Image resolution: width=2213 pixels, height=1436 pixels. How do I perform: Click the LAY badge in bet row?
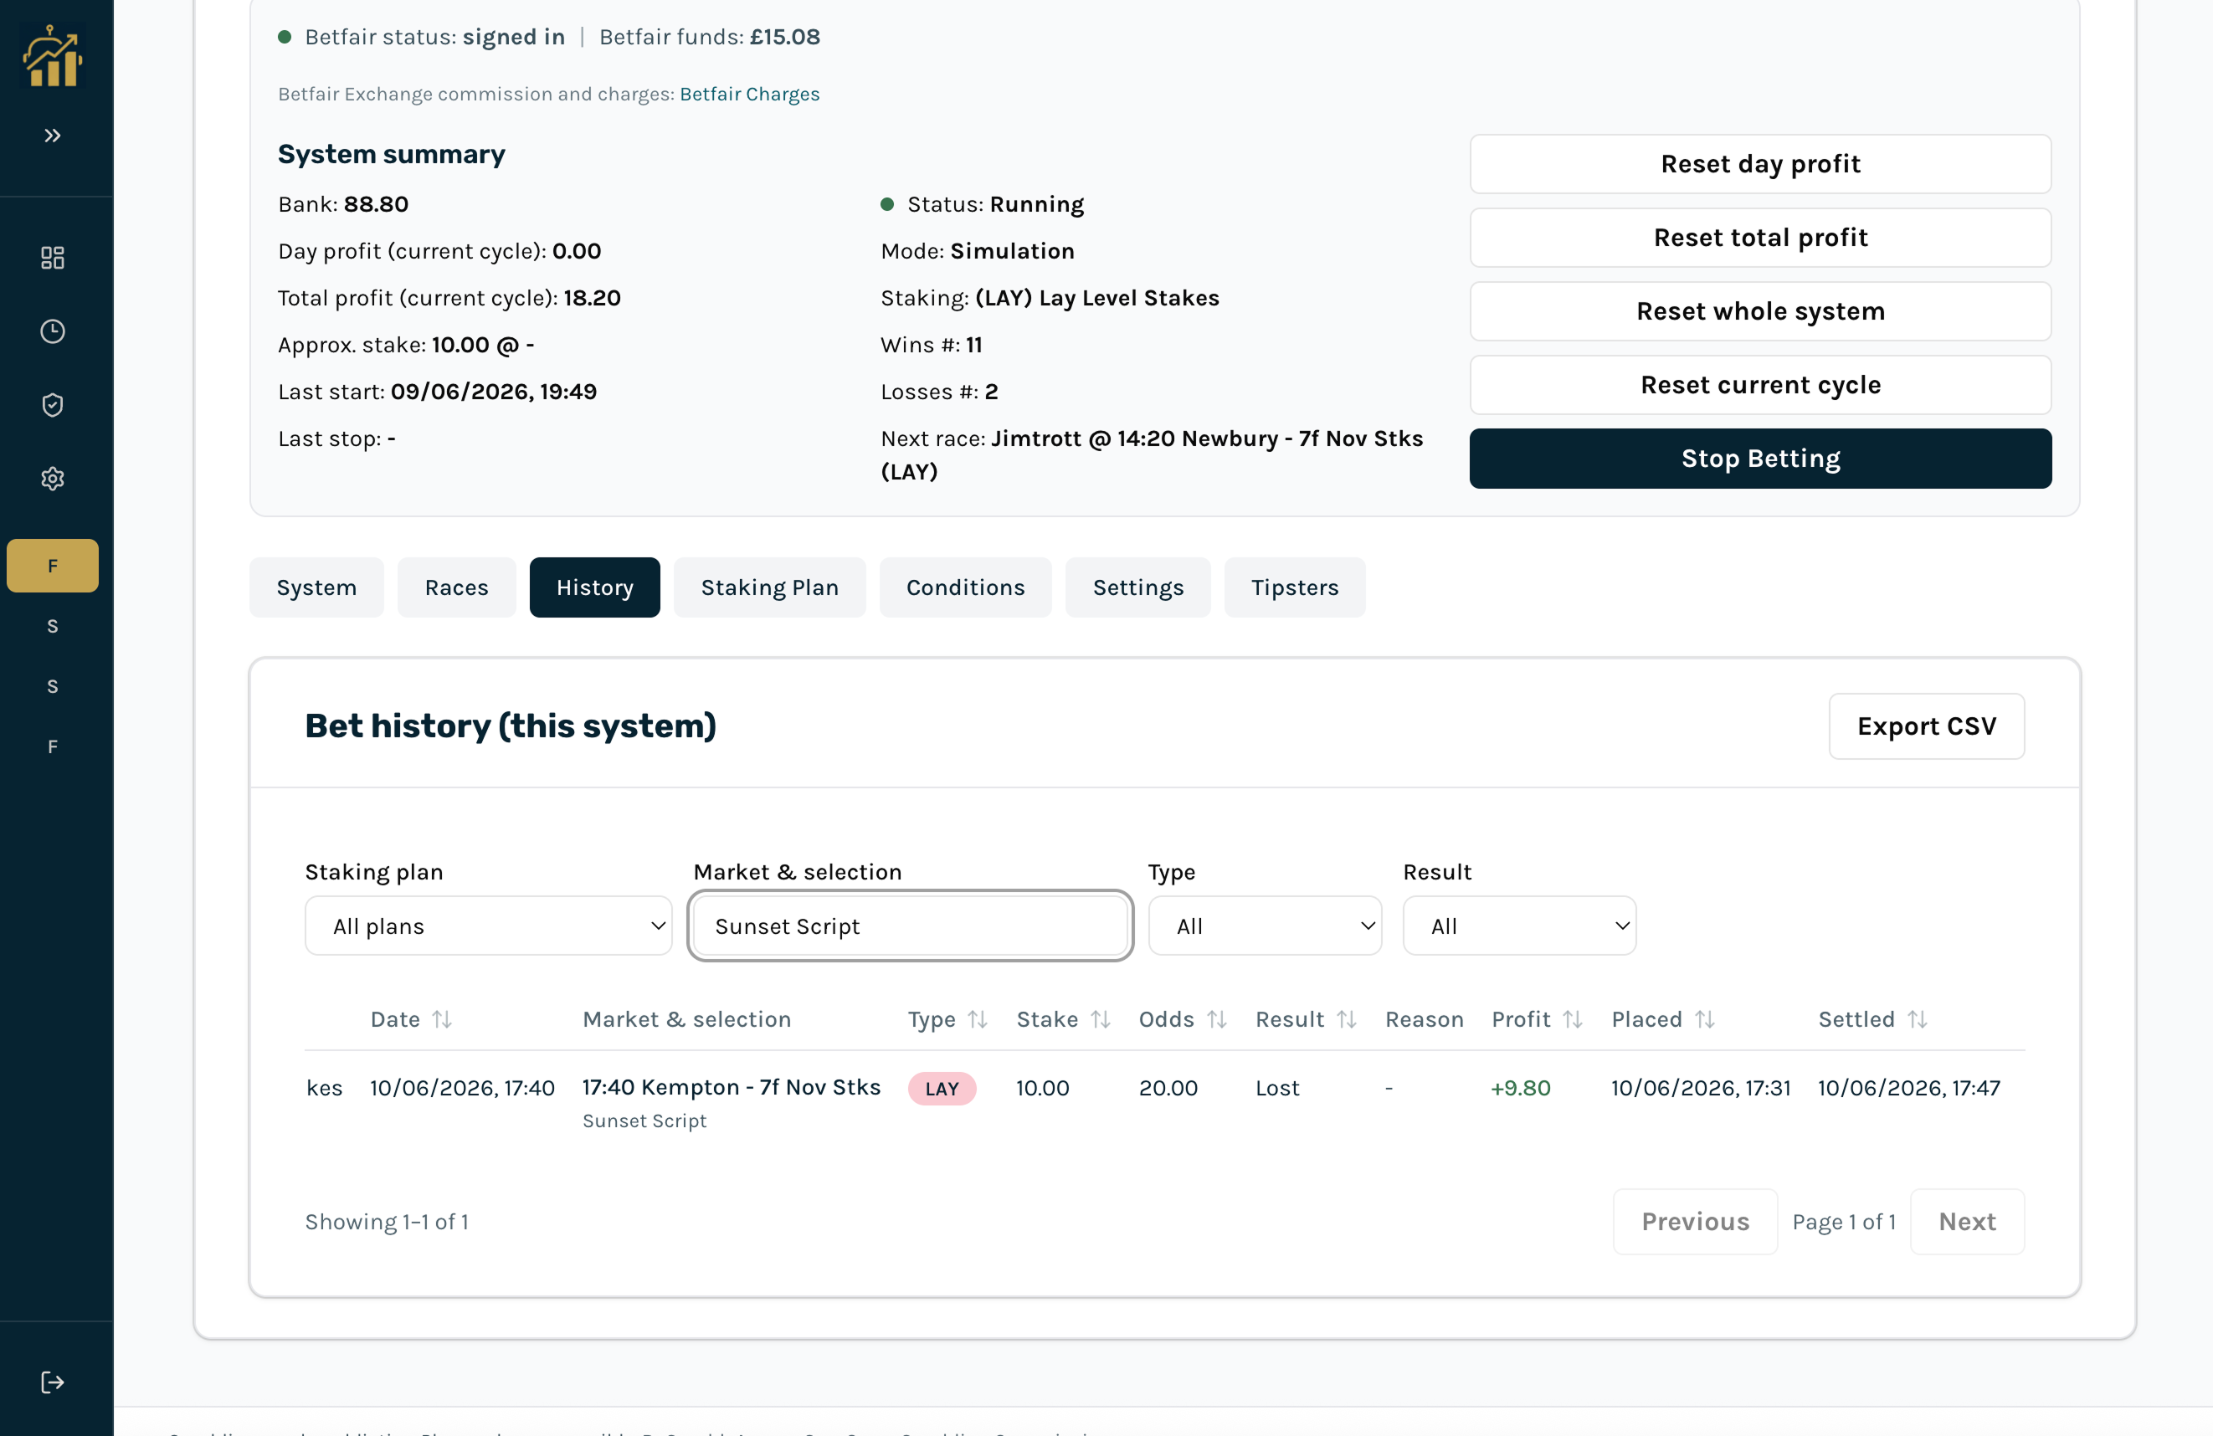click(x=942, y=1089)
